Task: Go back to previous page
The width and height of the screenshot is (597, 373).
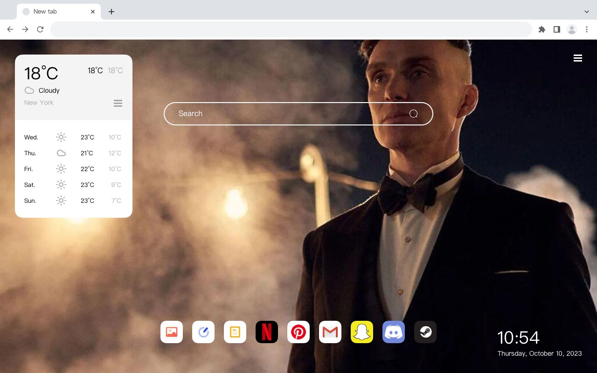Action: [x=10, y=29]
